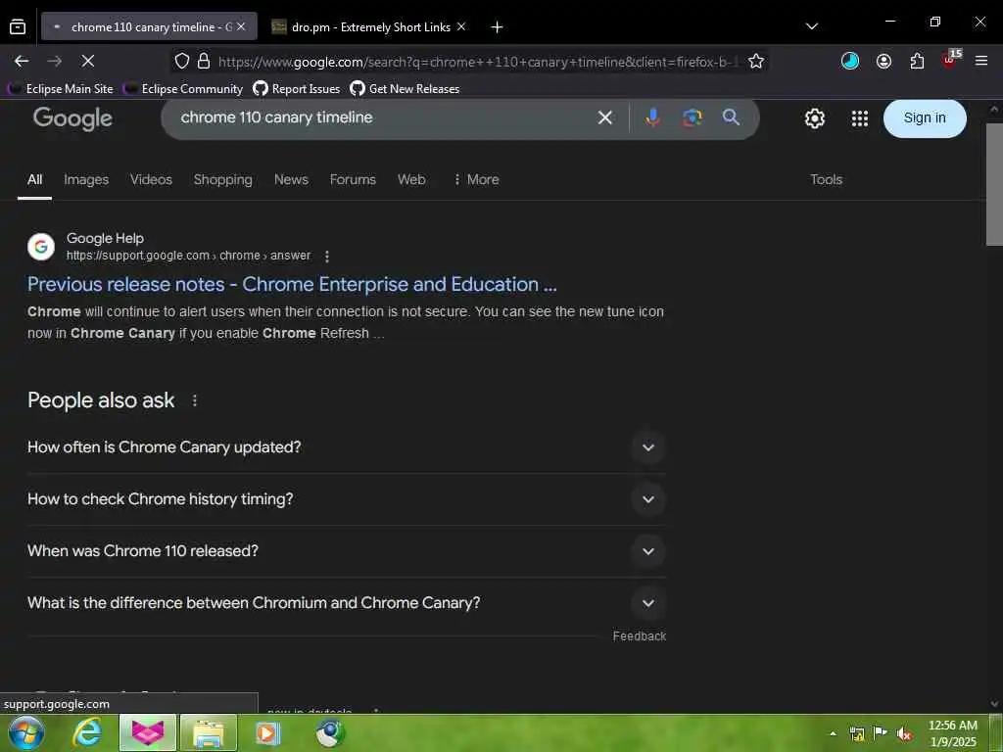Click the muted volume icon in the system tray
Image resolution: width=1003 pixels, height=752 pixels.
(904, 734)
